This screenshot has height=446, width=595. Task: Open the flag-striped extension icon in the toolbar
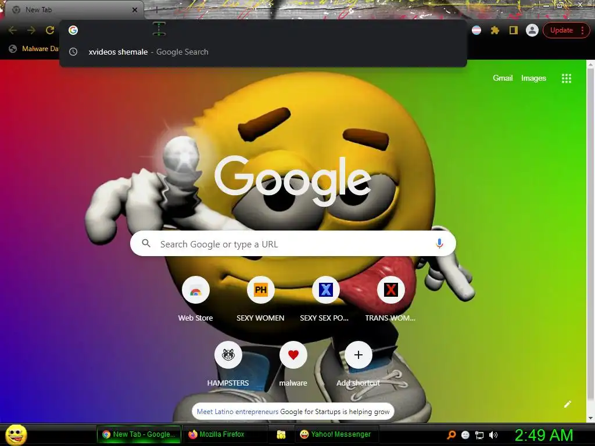click(x=476, y=30)
